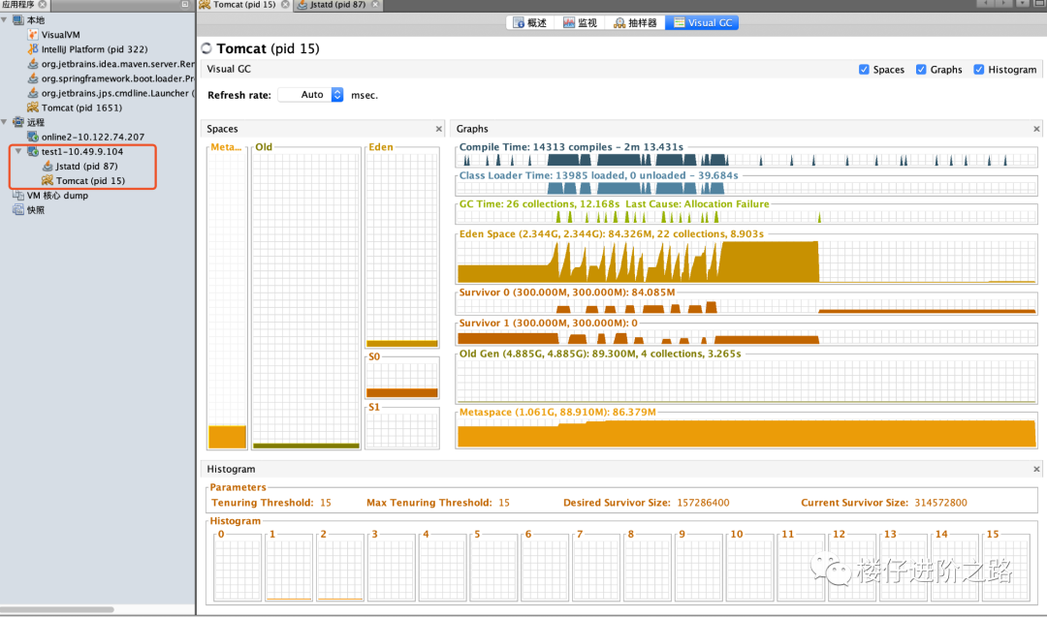This screenshot has width=1047, height=617.
Task: Click the 远程 remote hosts icon
Action: (x=18, y=122)
